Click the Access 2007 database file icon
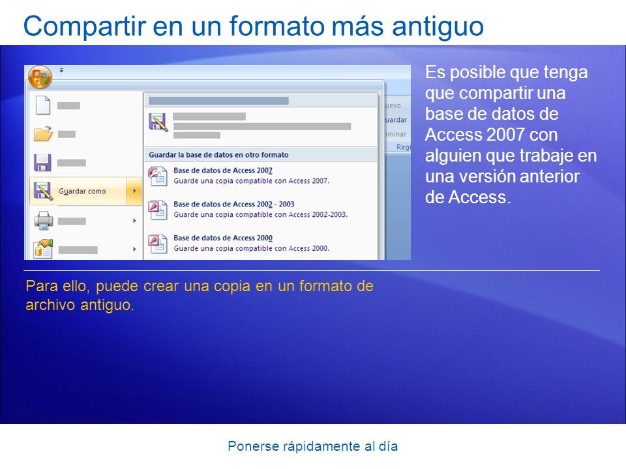Screen dimensions: 626x469 pos(158,177)
